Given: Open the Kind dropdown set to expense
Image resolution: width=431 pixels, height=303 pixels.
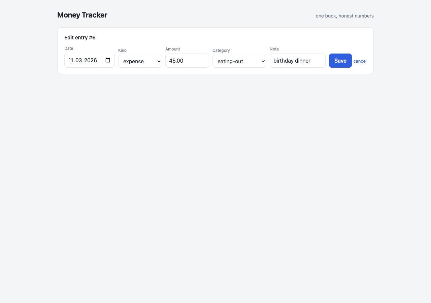Looking at the screenshot, I should [x=140, y=61].
